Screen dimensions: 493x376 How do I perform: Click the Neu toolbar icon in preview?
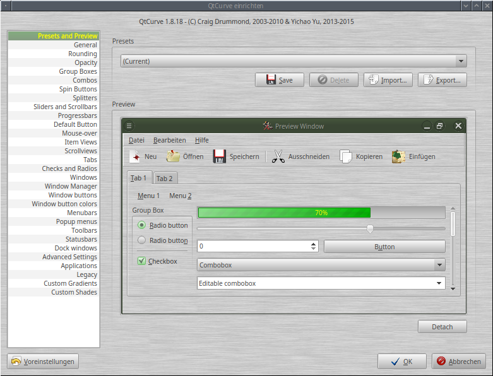(x=136, y=156)
